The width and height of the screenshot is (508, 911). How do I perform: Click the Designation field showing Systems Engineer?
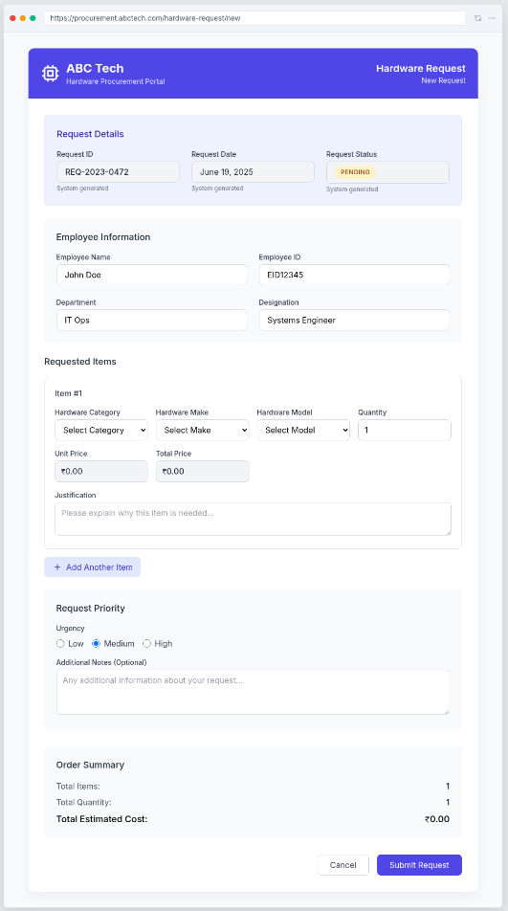pyautogui.click(x=354, y=321)
